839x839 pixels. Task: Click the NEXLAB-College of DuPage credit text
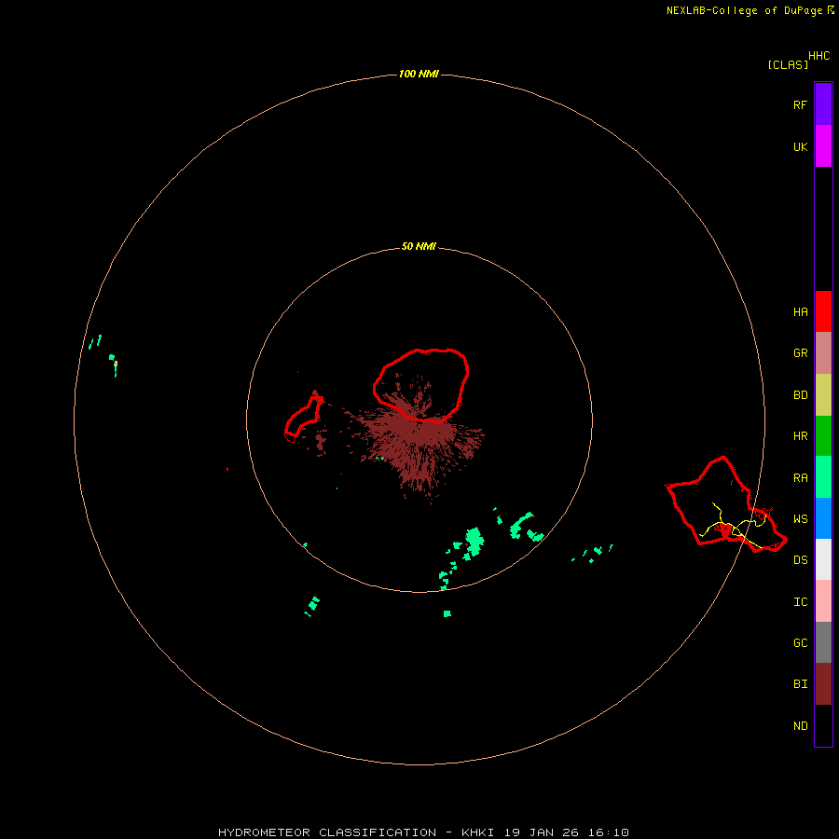[744, 10]
